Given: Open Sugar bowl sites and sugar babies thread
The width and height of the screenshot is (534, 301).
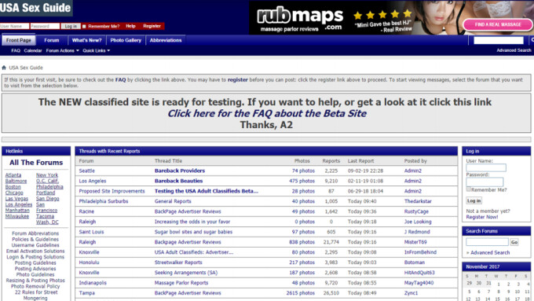Looking at the screenshot, I should click(193, 232).
